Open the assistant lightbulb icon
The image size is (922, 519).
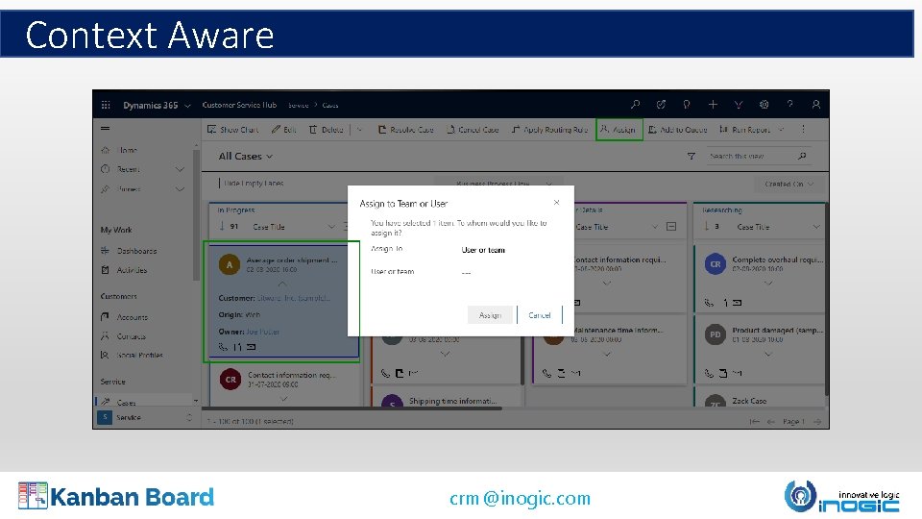pos(686,104)
